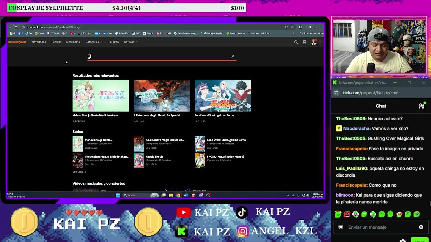431x242 pixels.
Task: Open the Crunchyroll search icon in header
Action: [296, 42]
